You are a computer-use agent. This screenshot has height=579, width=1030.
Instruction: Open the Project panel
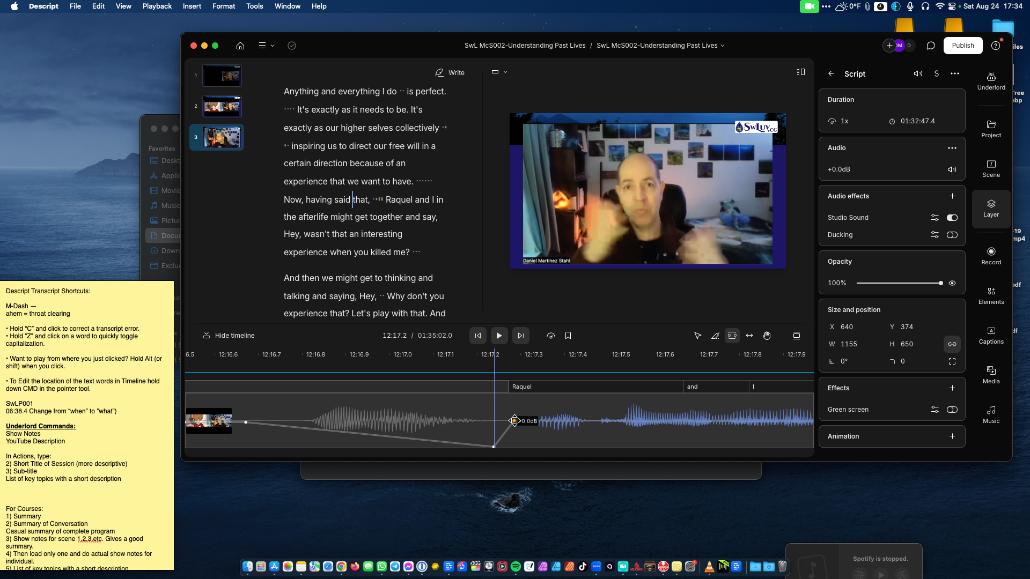coord(991,129)
